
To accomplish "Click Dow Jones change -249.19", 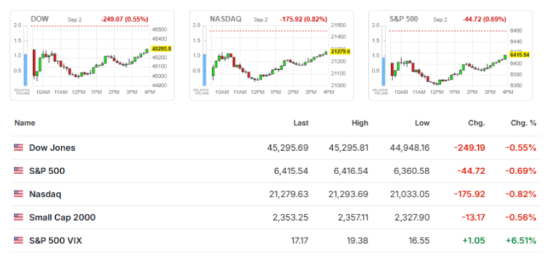I will [469, 148].
